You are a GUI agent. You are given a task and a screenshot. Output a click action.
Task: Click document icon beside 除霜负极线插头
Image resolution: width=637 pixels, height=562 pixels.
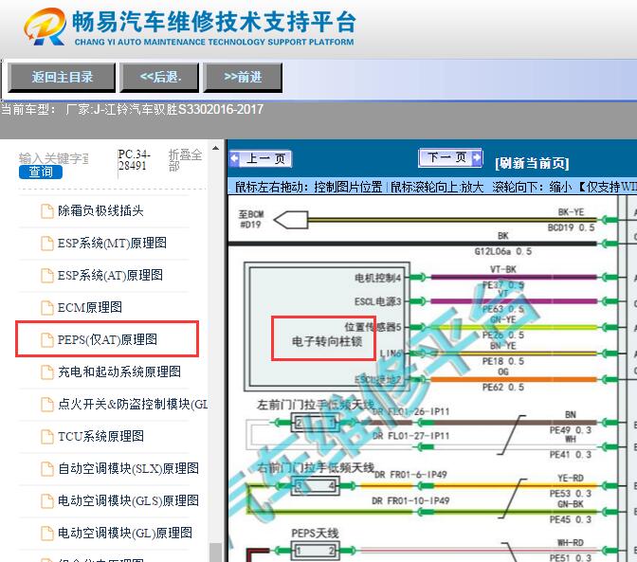[x=47, y=211]
